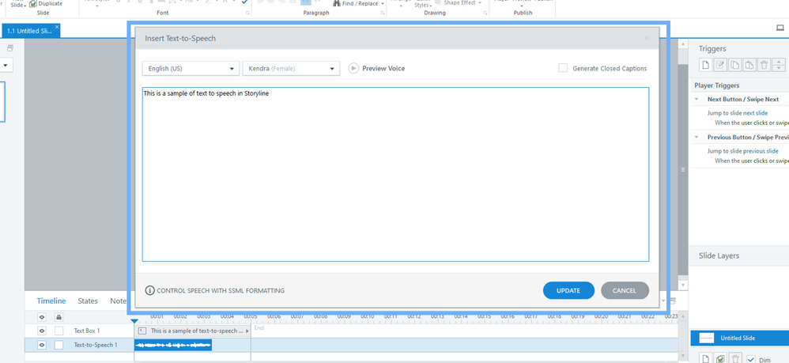The width and height of the screenshot is (789, 363).
Task: Click the delete trigger trash icon
Action: click(764, 66)
